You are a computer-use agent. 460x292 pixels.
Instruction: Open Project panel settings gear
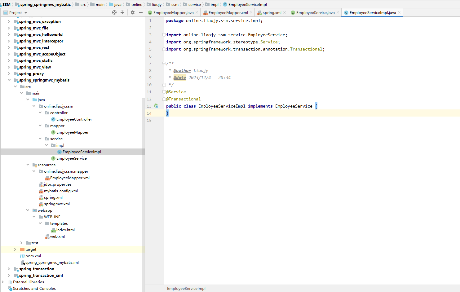click(133, 12)
